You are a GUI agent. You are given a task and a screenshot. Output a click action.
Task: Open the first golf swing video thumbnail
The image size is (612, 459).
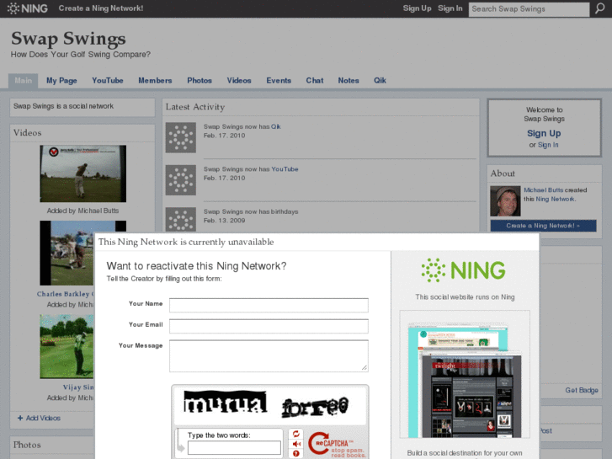tap(82, 173)
